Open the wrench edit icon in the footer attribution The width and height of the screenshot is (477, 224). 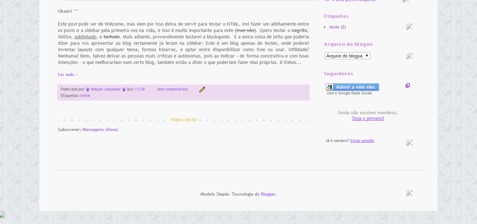coord(409,193)
